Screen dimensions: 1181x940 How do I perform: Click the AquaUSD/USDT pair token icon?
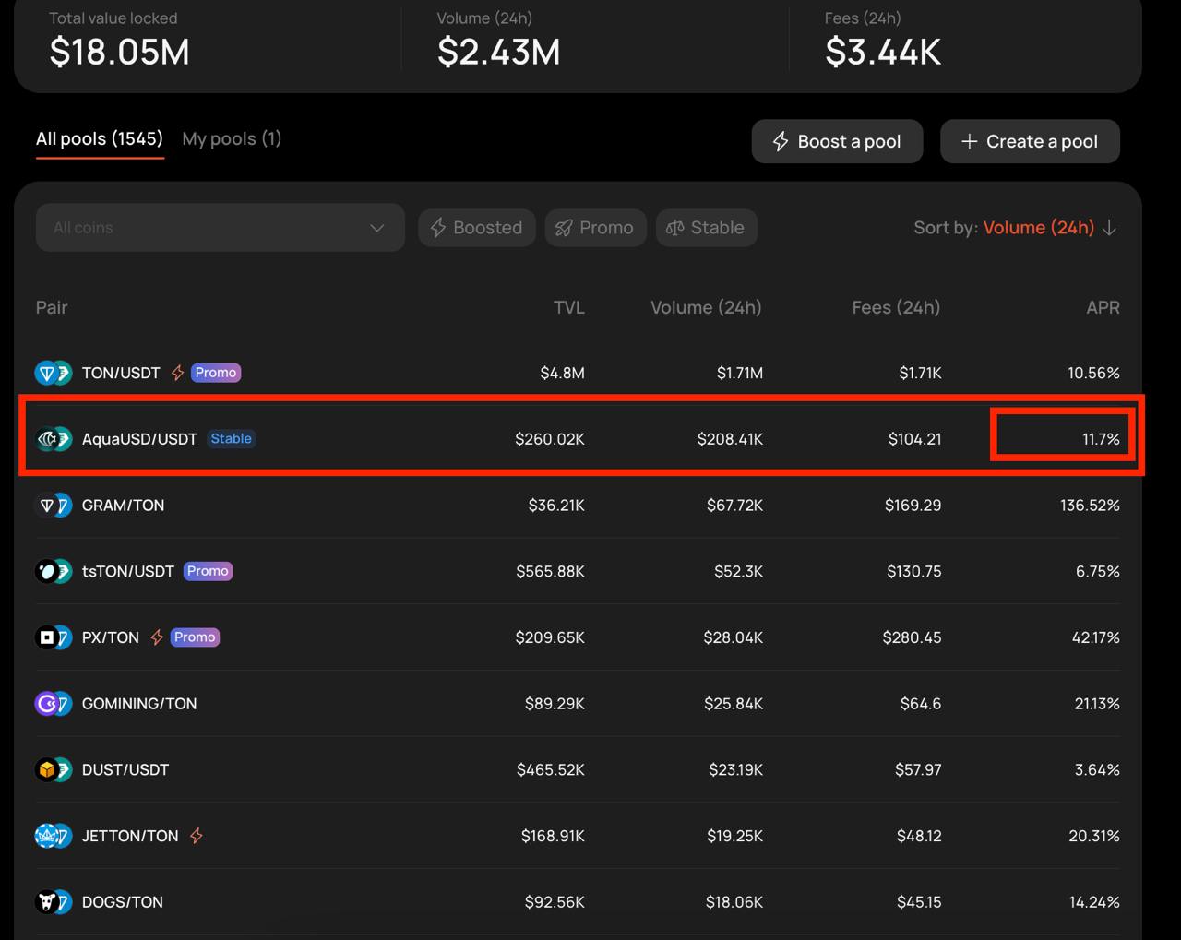53,439
